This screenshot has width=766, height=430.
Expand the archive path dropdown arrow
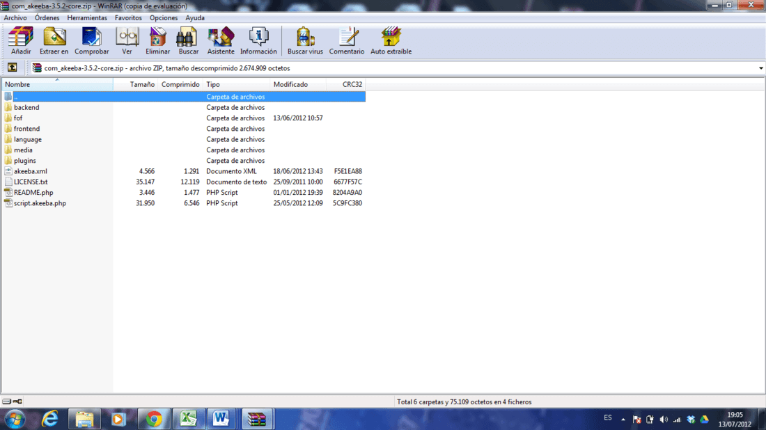coord(760,68)
